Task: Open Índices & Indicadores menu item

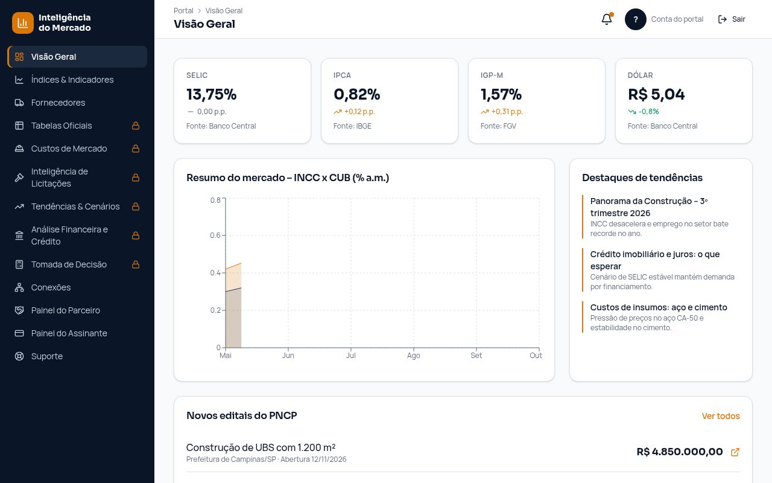Action: tap(77, 80)
